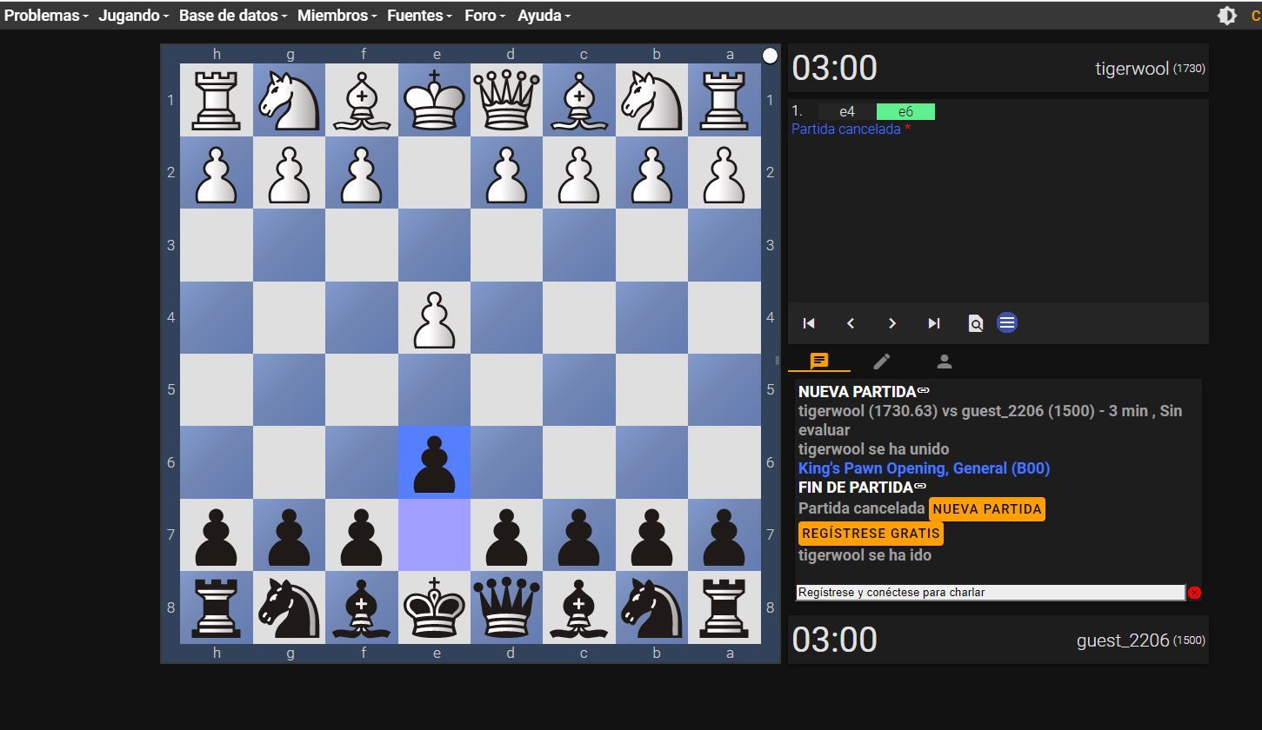Step forward one move

[x=892, y=323]
